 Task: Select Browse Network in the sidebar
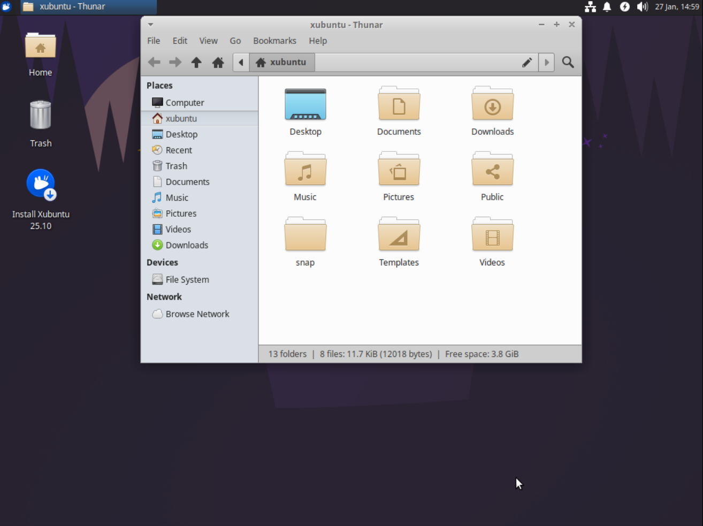tap(197, 314)
